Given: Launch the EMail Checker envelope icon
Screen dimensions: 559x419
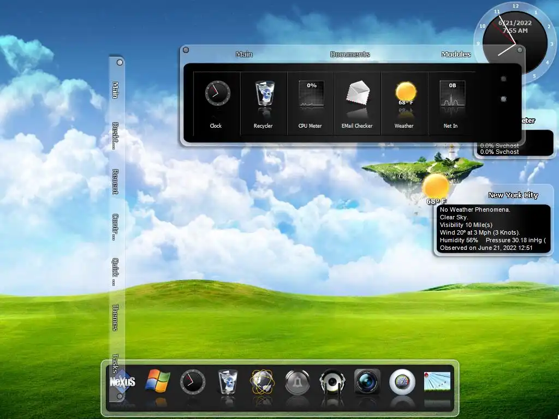Looking at the screenshot, I should click(358, 93).
